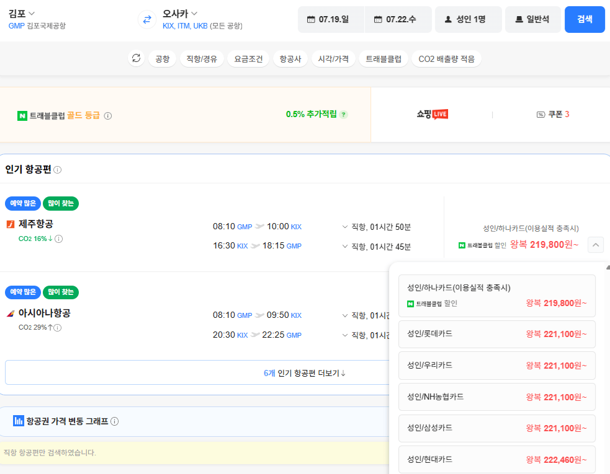Open the help icon beside 0.5% 추가적립
This screenshot has height=474, width=610.
point(343,115)
